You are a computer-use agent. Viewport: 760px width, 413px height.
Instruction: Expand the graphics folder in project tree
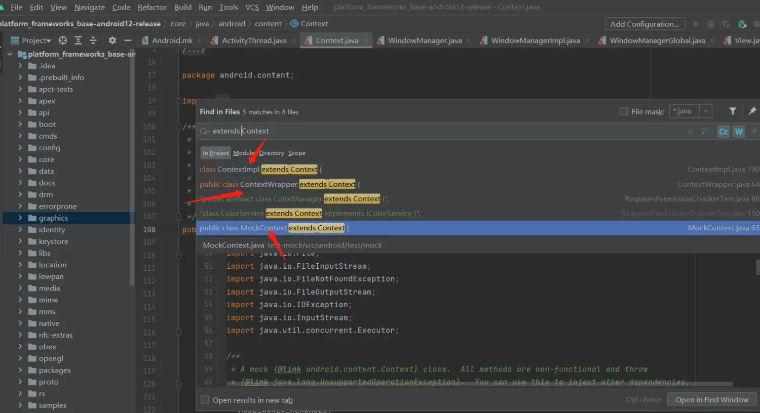click(20, 218)
